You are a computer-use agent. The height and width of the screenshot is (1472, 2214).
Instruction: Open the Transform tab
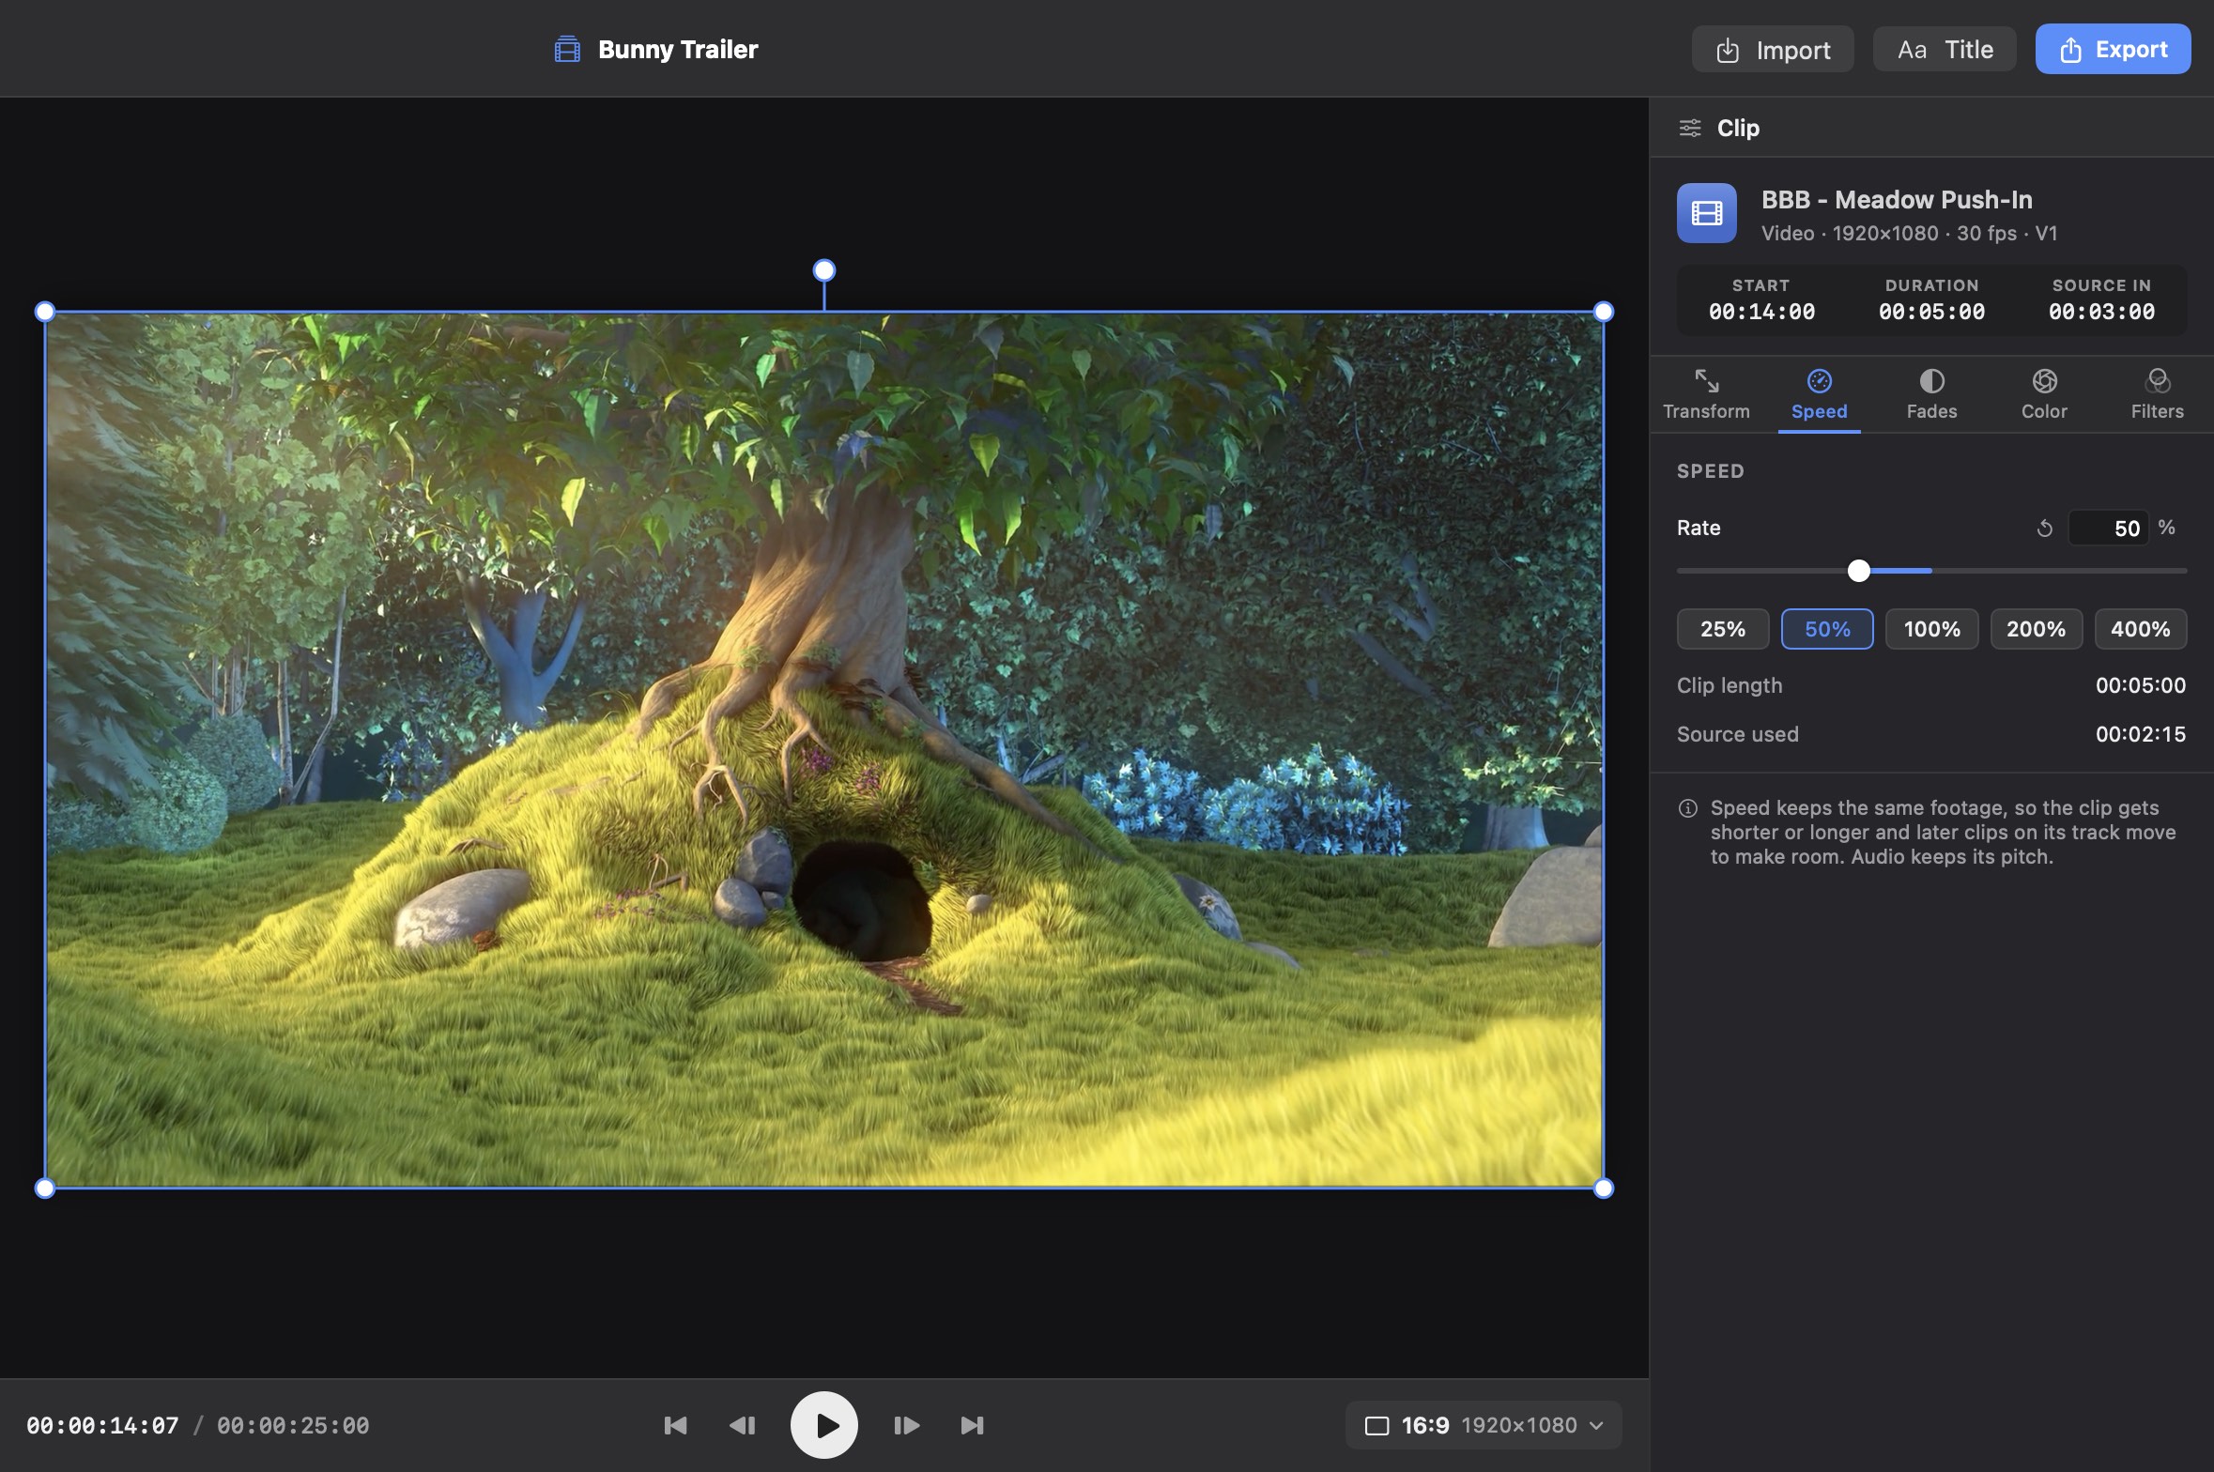(1706, 394)
